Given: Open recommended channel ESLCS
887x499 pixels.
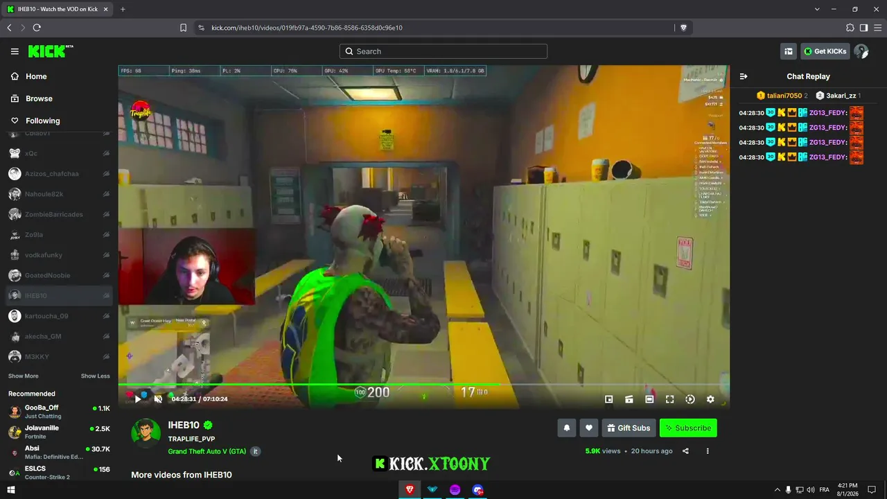Looking at the screenshot, I should point(59,473).
